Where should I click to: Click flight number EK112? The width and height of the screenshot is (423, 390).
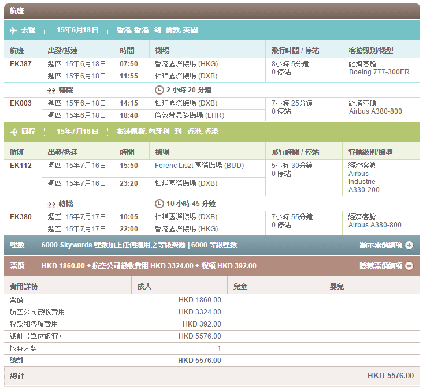pos(21,166)
